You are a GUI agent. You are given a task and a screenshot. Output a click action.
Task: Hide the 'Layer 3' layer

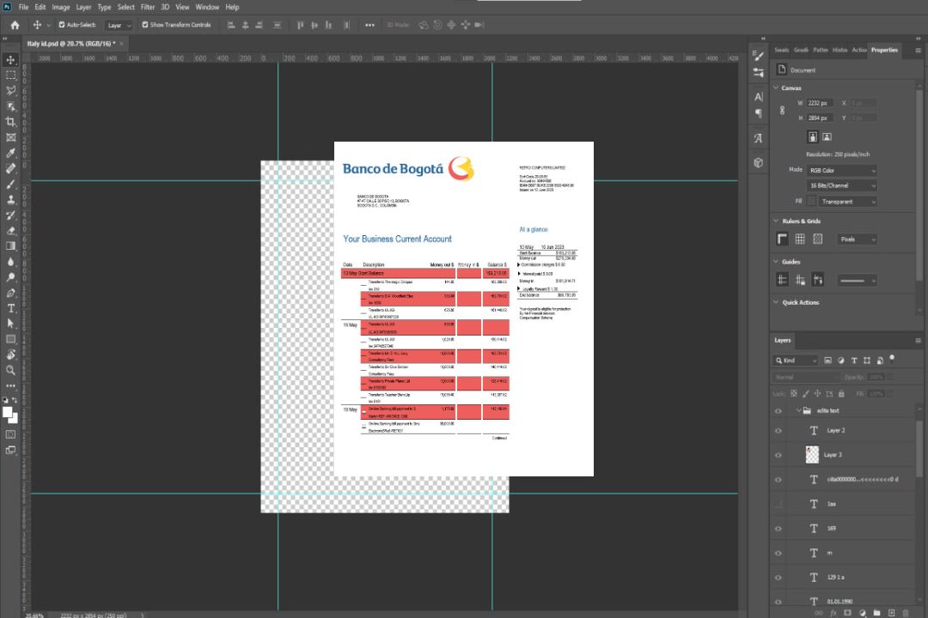click(778, 456)
